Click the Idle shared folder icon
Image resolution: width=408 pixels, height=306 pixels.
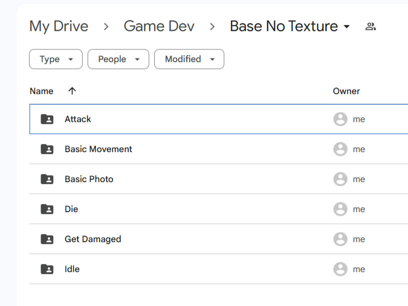coord(47,269)
